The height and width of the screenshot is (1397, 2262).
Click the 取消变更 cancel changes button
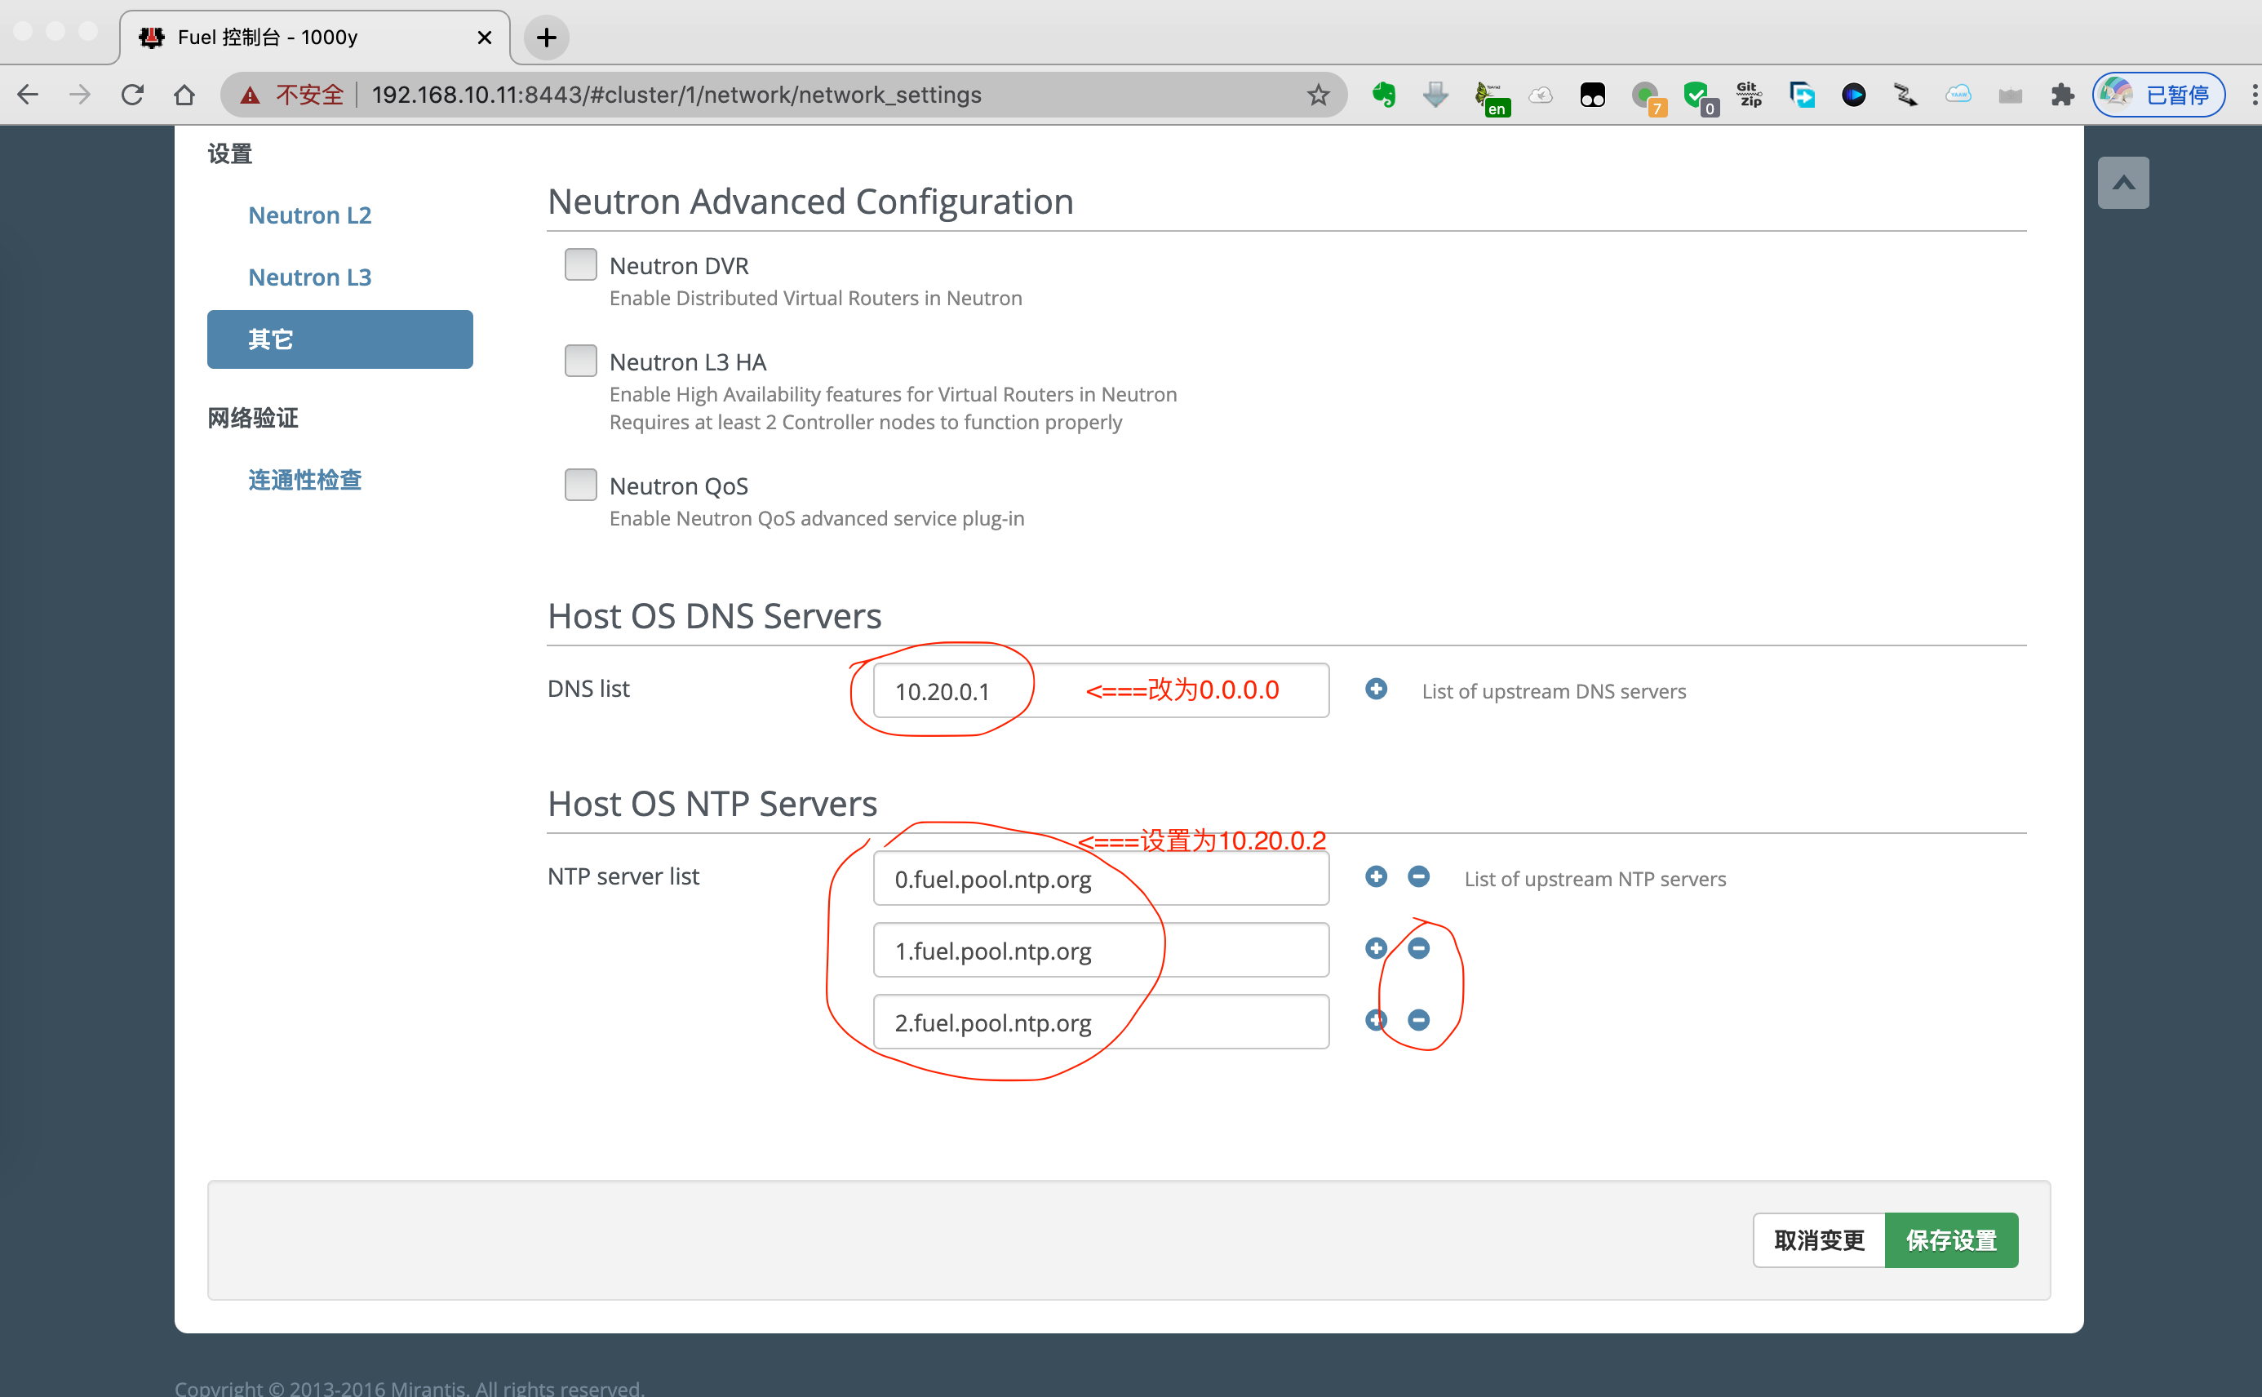click(x=1818, y=1240)
